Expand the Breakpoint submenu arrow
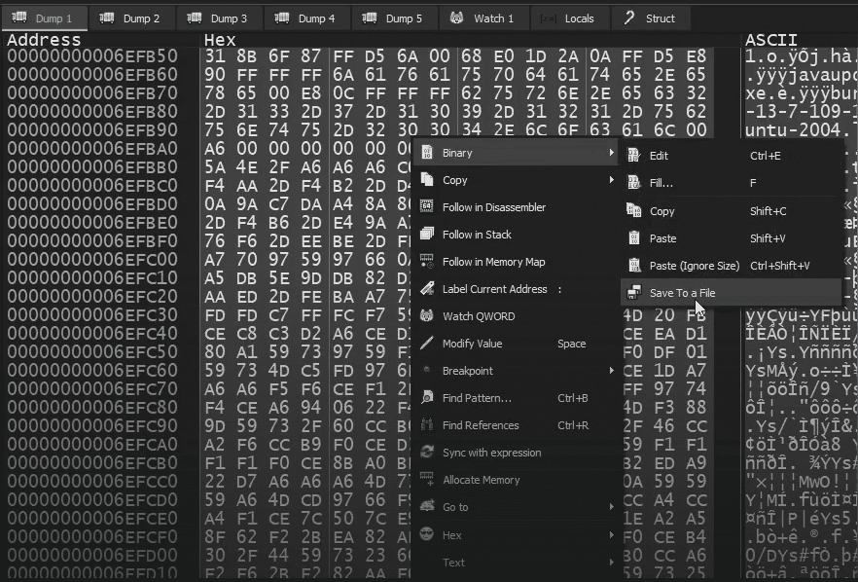 click(611, 371)
